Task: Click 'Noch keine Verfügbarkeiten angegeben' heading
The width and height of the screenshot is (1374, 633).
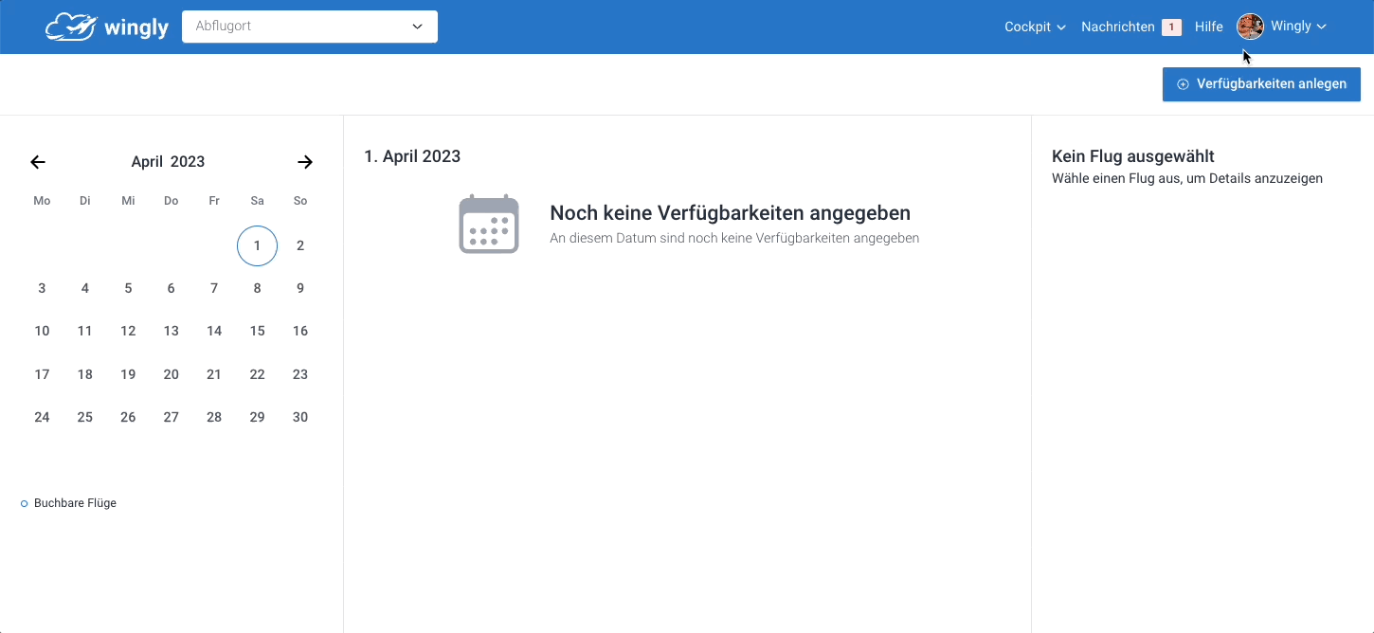Action: point(730,213)
